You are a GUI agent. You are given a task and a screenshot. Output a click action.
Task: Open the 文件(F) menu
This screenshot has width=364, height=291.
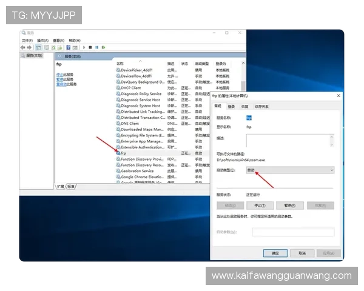tap(27, 40)
